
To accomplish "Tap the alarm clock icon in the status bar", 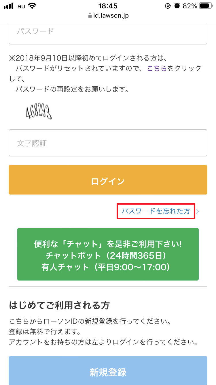I will 177,5.
